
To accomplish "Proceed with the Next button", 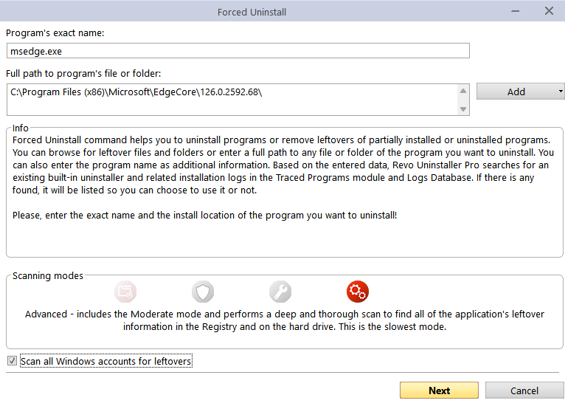I will tap(439, 390).
